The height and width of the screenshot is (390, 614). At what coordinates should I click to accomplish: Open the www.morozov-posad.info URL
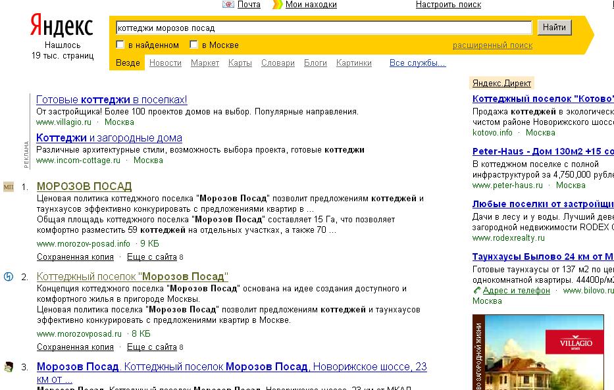click(84, 244)
